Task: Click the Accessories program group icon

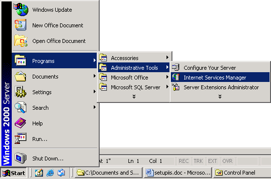Action: 103,58
